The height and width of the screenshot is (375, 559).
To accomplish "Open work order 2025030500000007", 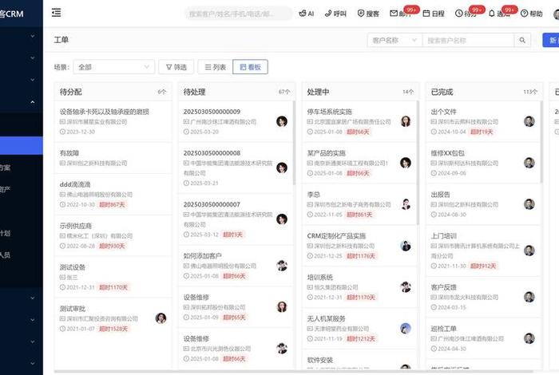I will (x=236, y=219).
